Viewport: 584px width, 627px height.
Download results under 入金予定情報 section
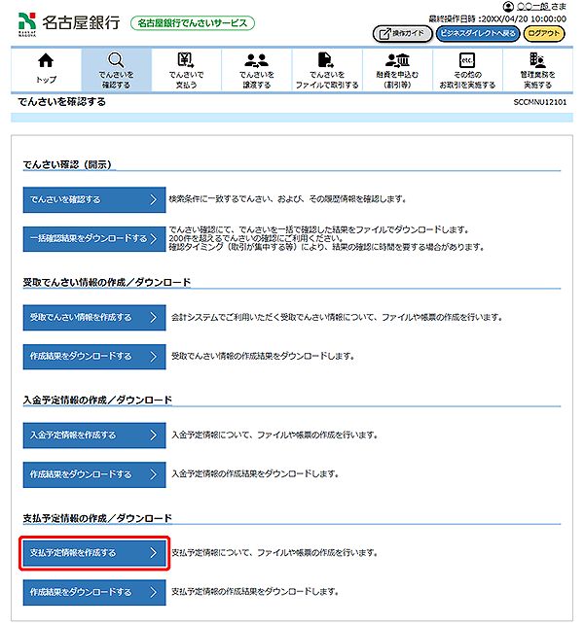[x=94, y=474]
